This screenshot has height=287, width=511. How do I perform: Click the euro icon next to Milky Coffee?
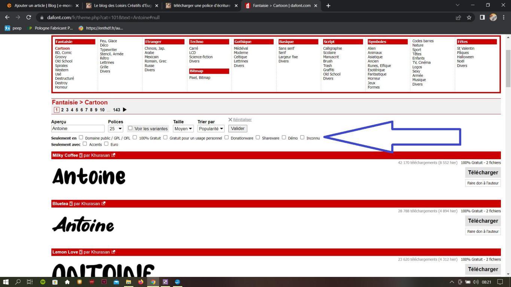click(81, 155)
